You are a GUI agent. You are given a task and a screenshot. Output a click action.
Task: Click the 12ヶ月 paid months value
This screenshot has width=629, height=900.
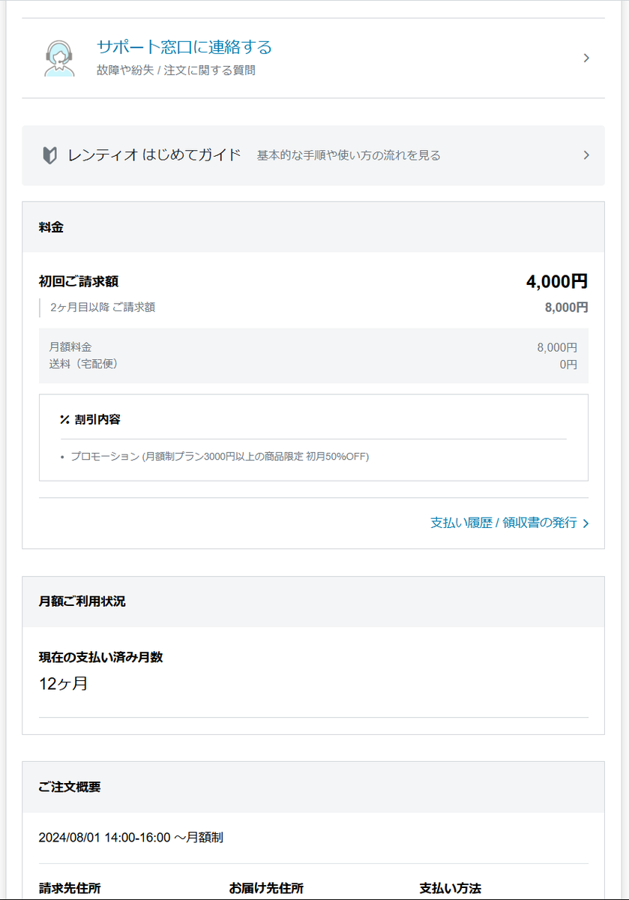(64, 683)
